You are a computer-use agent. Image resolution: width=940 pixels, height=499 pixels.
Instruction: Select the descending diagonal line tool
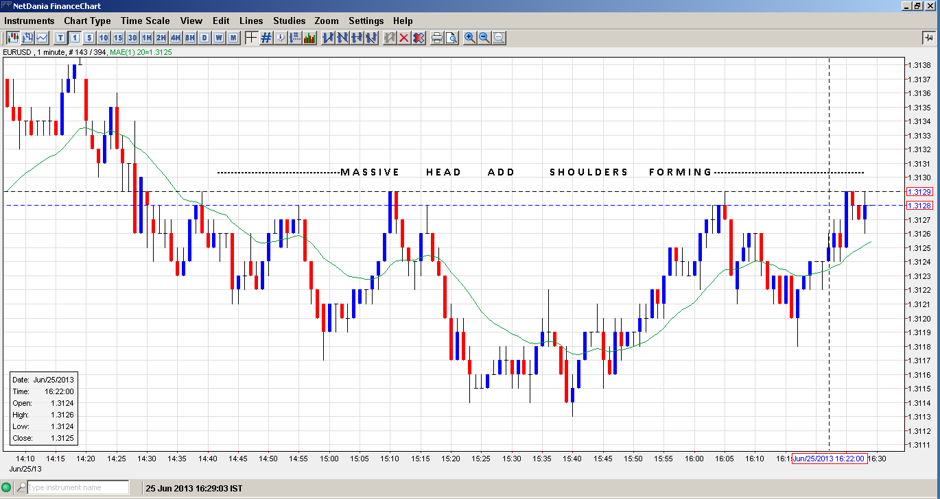371,38
